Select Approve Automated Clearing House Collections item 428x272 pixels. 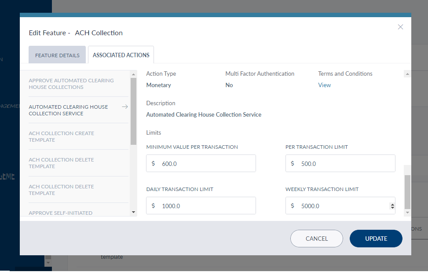click(71, 84)
